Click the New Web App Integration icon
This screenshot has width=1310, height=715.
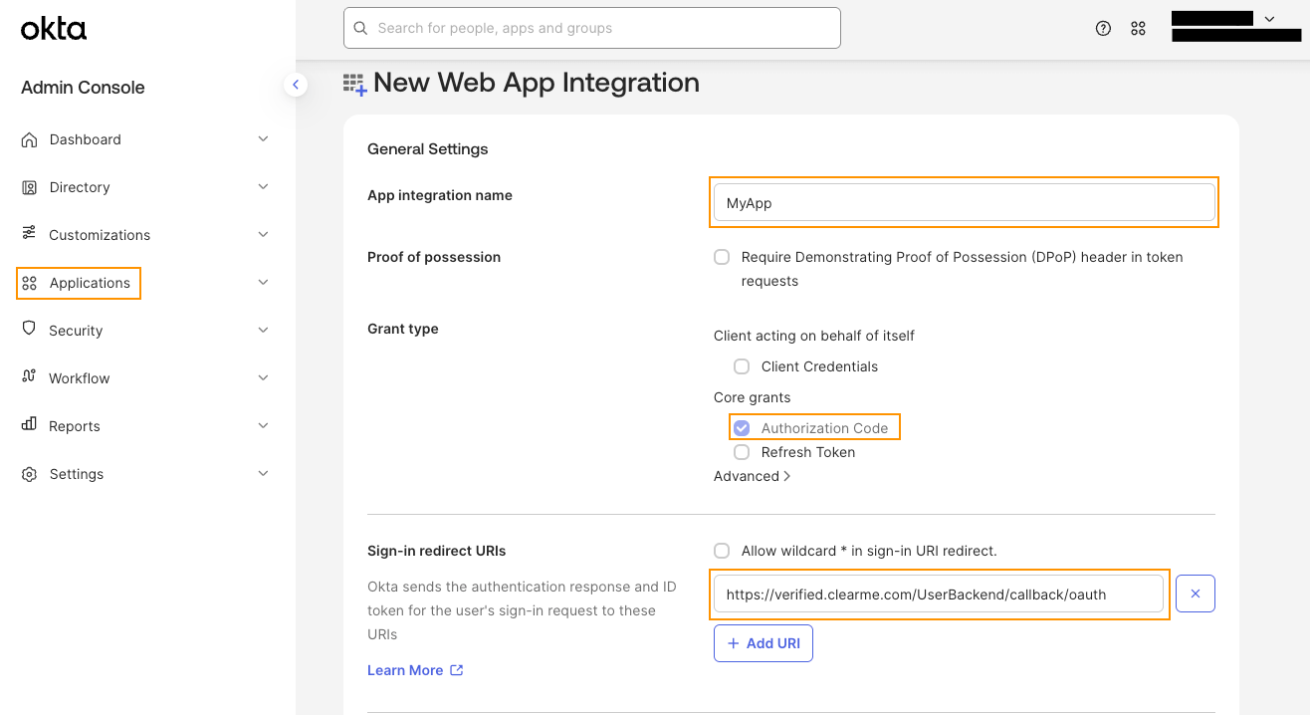(x=354, y=85)
